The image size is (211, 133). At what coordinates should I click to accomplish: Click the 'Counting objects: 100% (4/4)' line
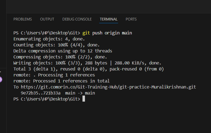(x=56, y=45)
